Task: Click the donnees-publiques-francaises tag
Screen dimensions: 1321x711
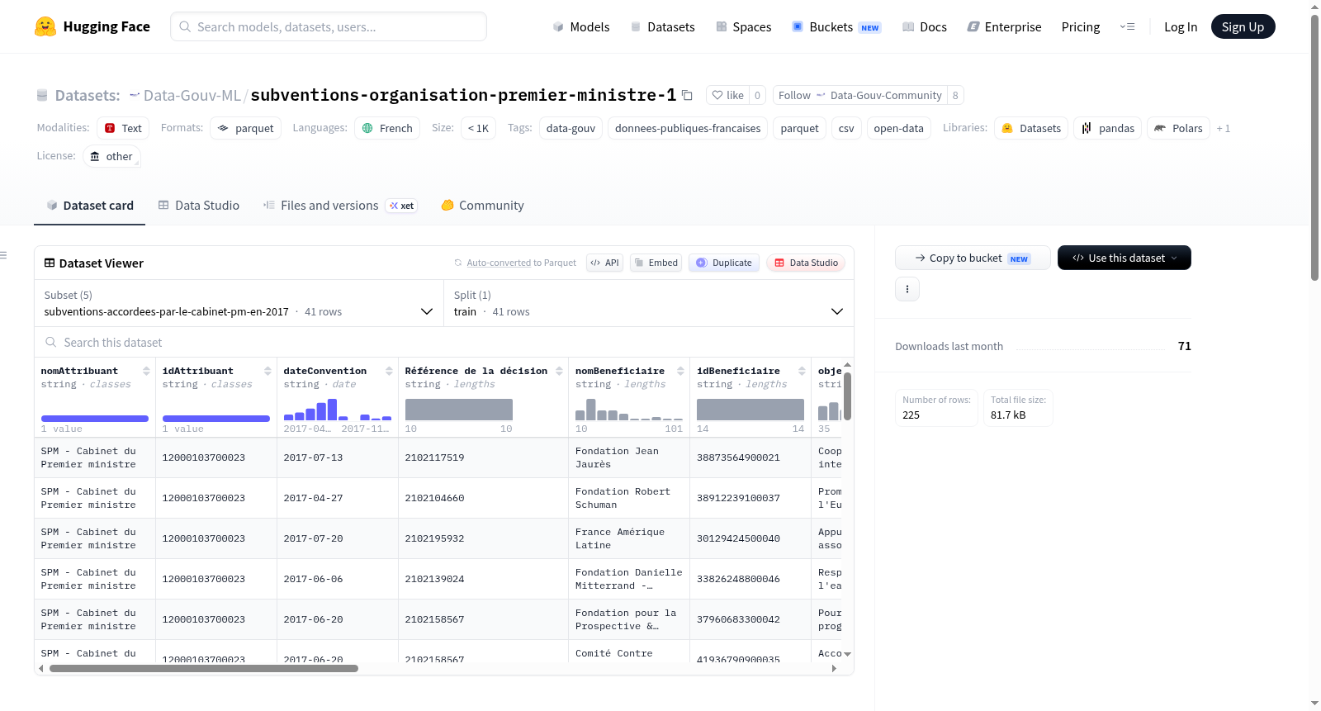Action: 688,128
